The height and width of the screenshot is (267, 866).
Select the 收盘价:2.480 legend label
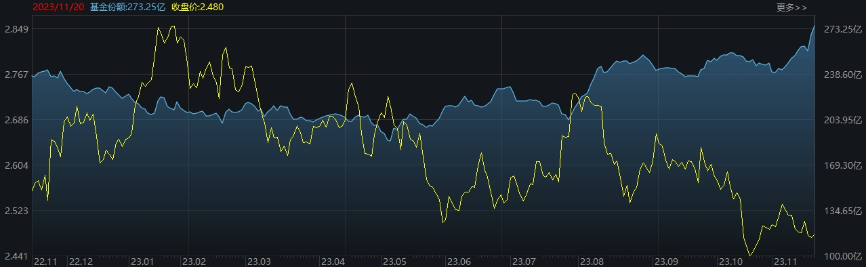click(198, 7)
